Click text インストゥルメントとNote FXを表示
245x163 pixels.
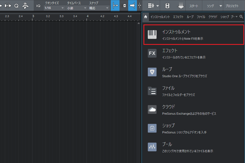click(183, 39)
